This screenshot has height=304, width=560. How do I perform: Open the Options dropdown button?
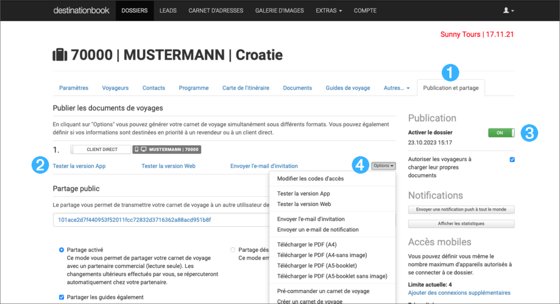(x=383, y=166)
